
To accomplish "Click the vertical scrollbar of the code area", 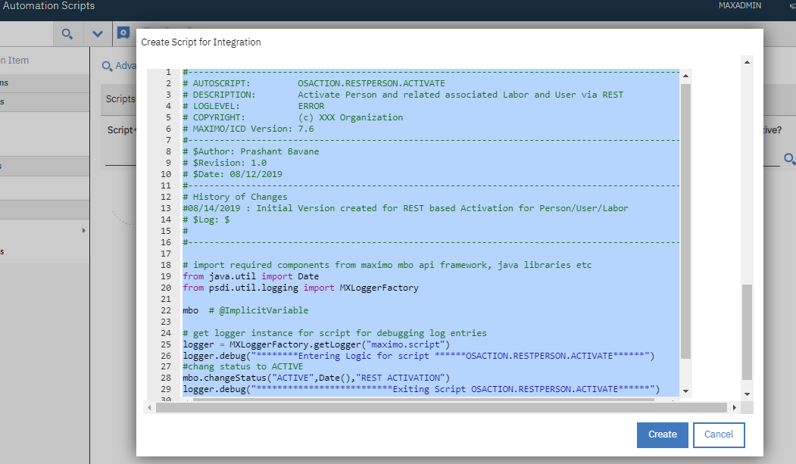I will [687, 227].
